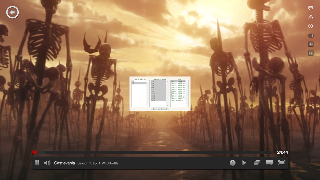The image size is (320, 180).
Task: Click the speech bubble icon at top right
Action: [x=311, y=8]
